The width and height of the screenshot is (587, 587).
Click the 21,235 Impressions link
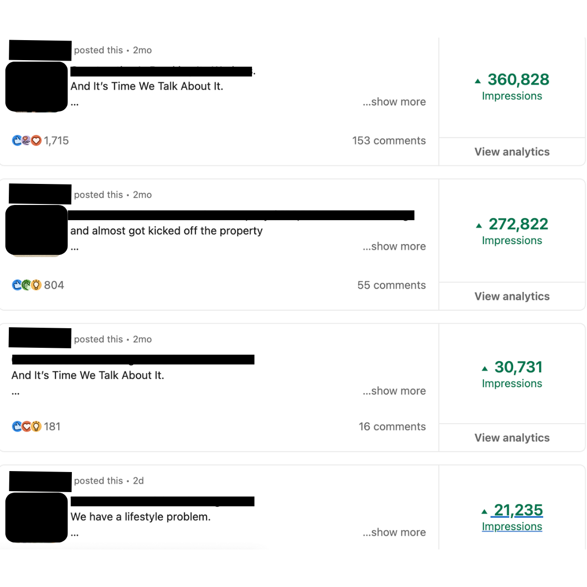coord(512,518)
